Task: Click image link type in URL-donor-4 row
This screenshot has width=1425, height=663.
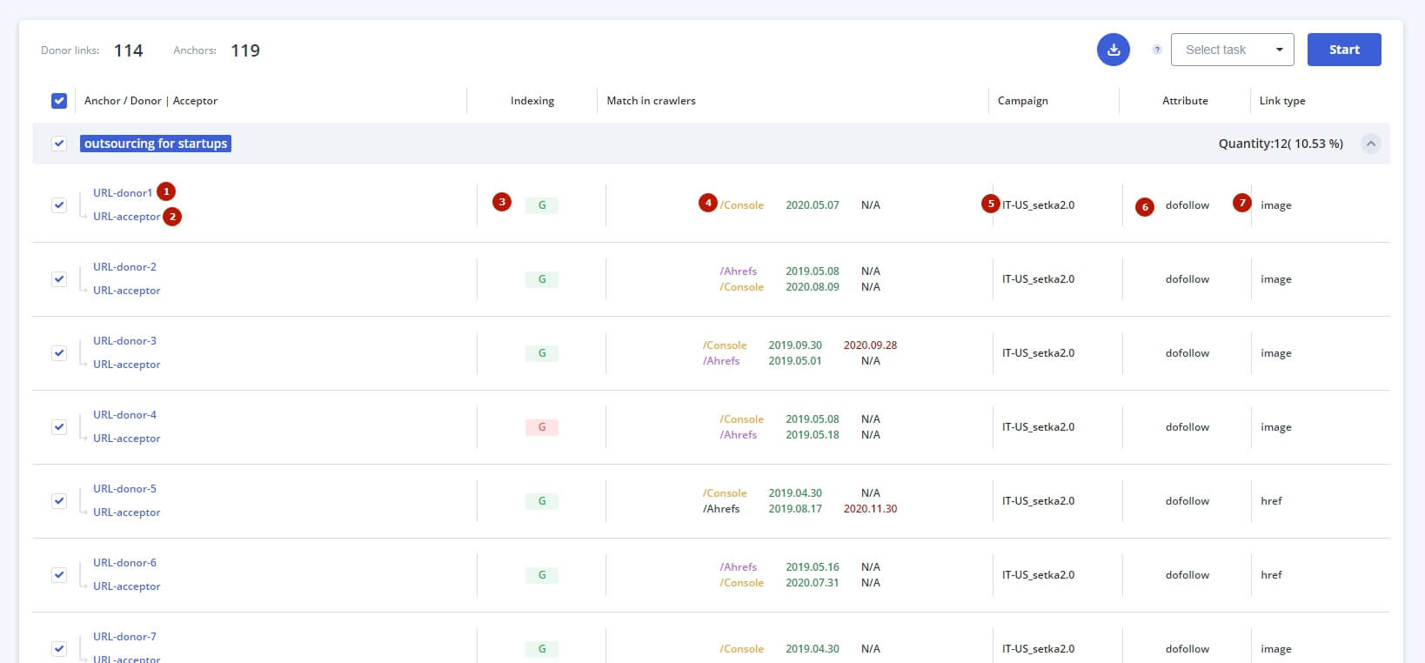Action: click(x=1275, y=427)
